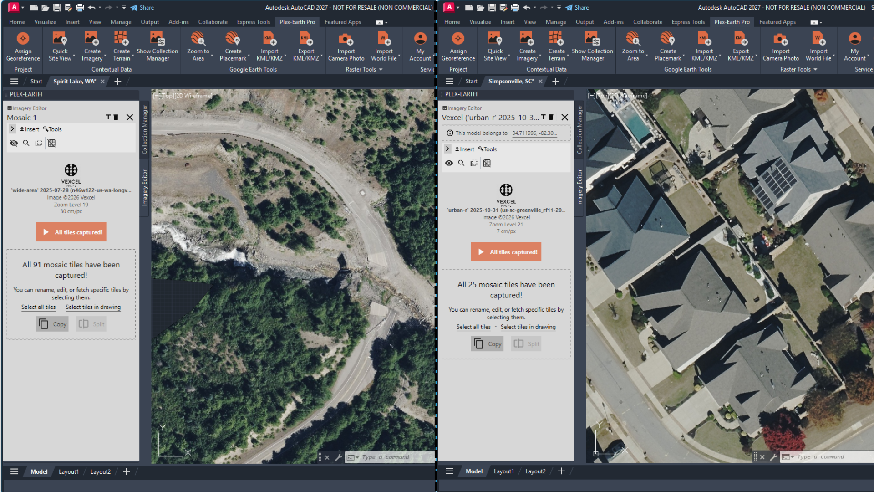Click Select all tiles link in Mosaic 1 panel
Image resolution: width=874 pixels, height=492 pixels.
click(x=38, y=307)
